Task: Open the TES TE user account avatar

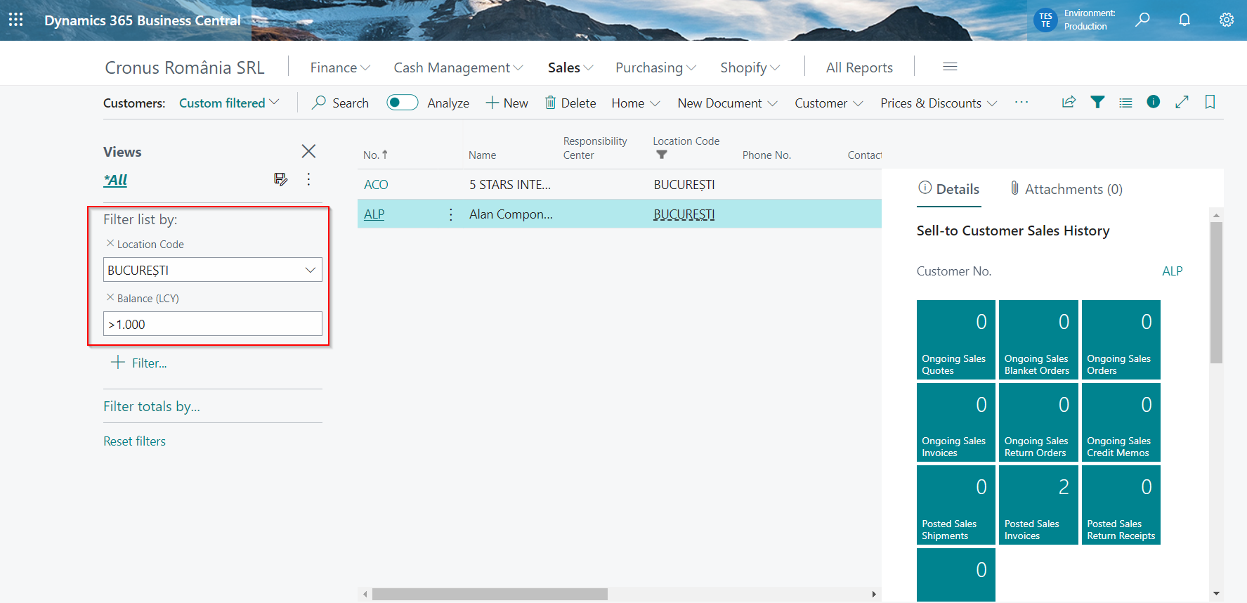Action: (x=1045, y=20)
